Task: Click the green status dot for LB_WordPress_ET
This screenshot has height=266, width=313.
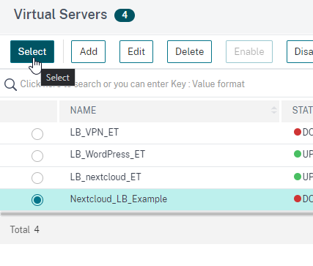Action: point(298,154)
